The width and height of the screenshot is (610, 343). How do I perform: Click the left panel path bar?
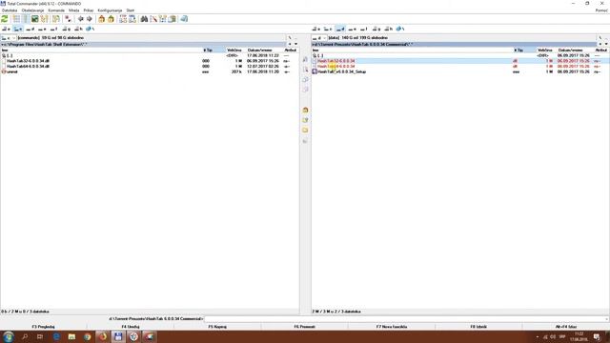point(143,44)
